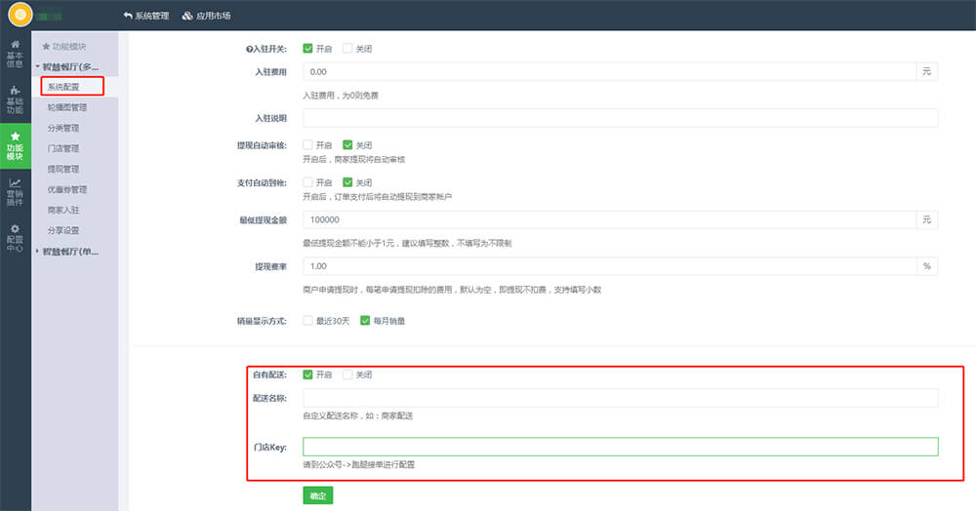This screenshot has width=976, height=511.
Task: Click the round yellow logo icon
Action: pos(19,16)
